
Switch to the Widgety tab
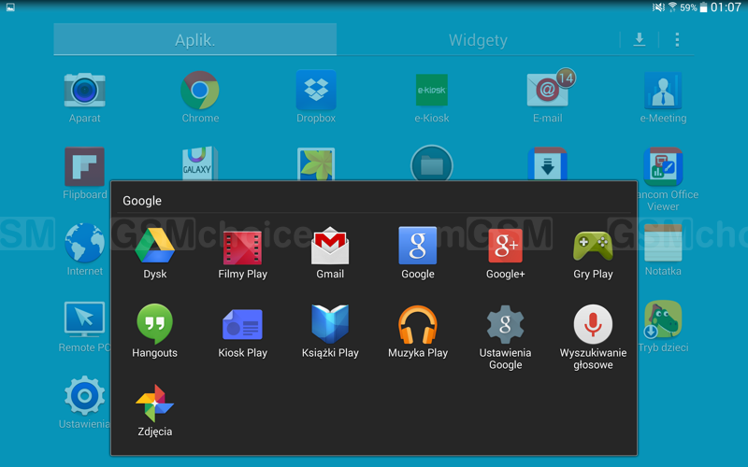click(x=478, y=40)
